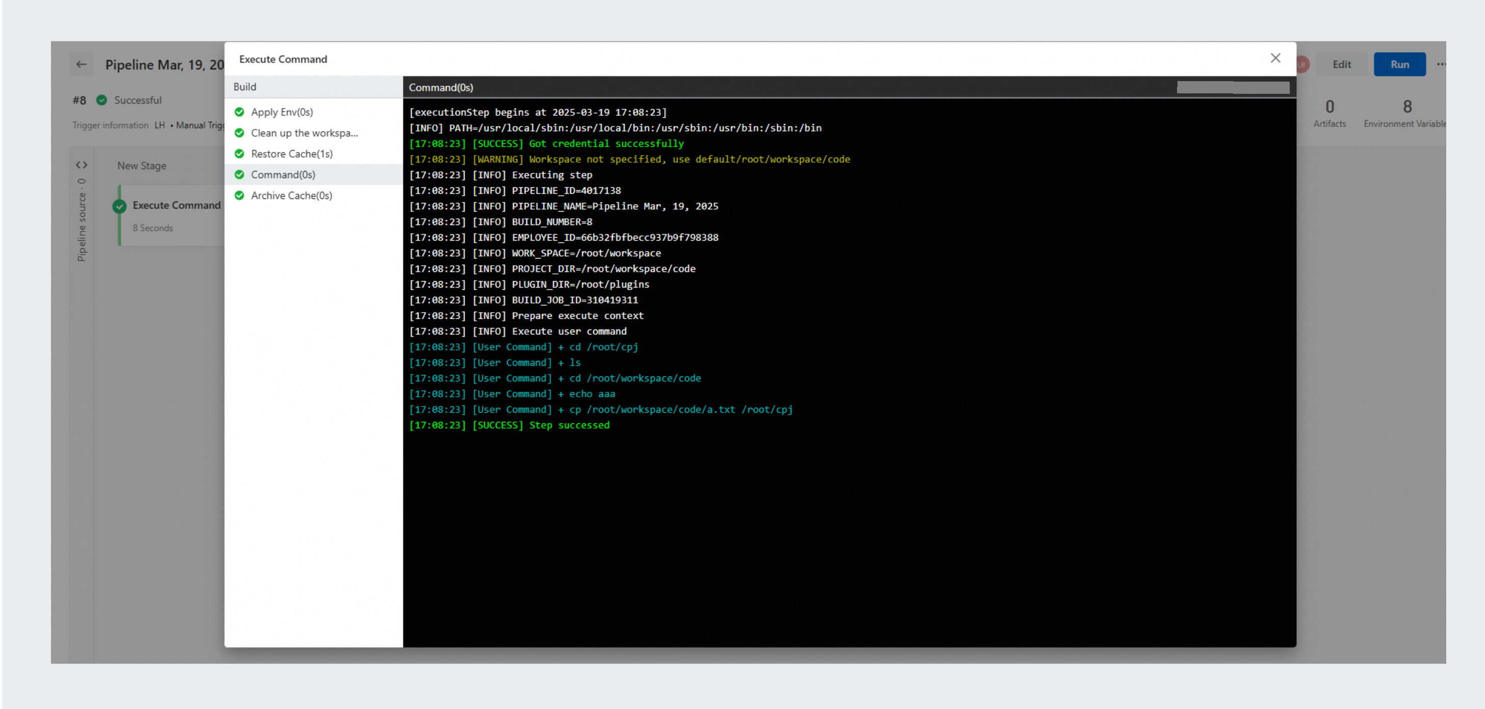Open the Archive Cache(0s) step log
This screenshot has height=709, width=1485.
292,195
